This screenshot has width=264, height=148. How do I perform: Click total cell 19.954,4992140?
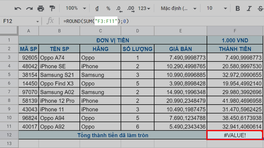[235, 84]
